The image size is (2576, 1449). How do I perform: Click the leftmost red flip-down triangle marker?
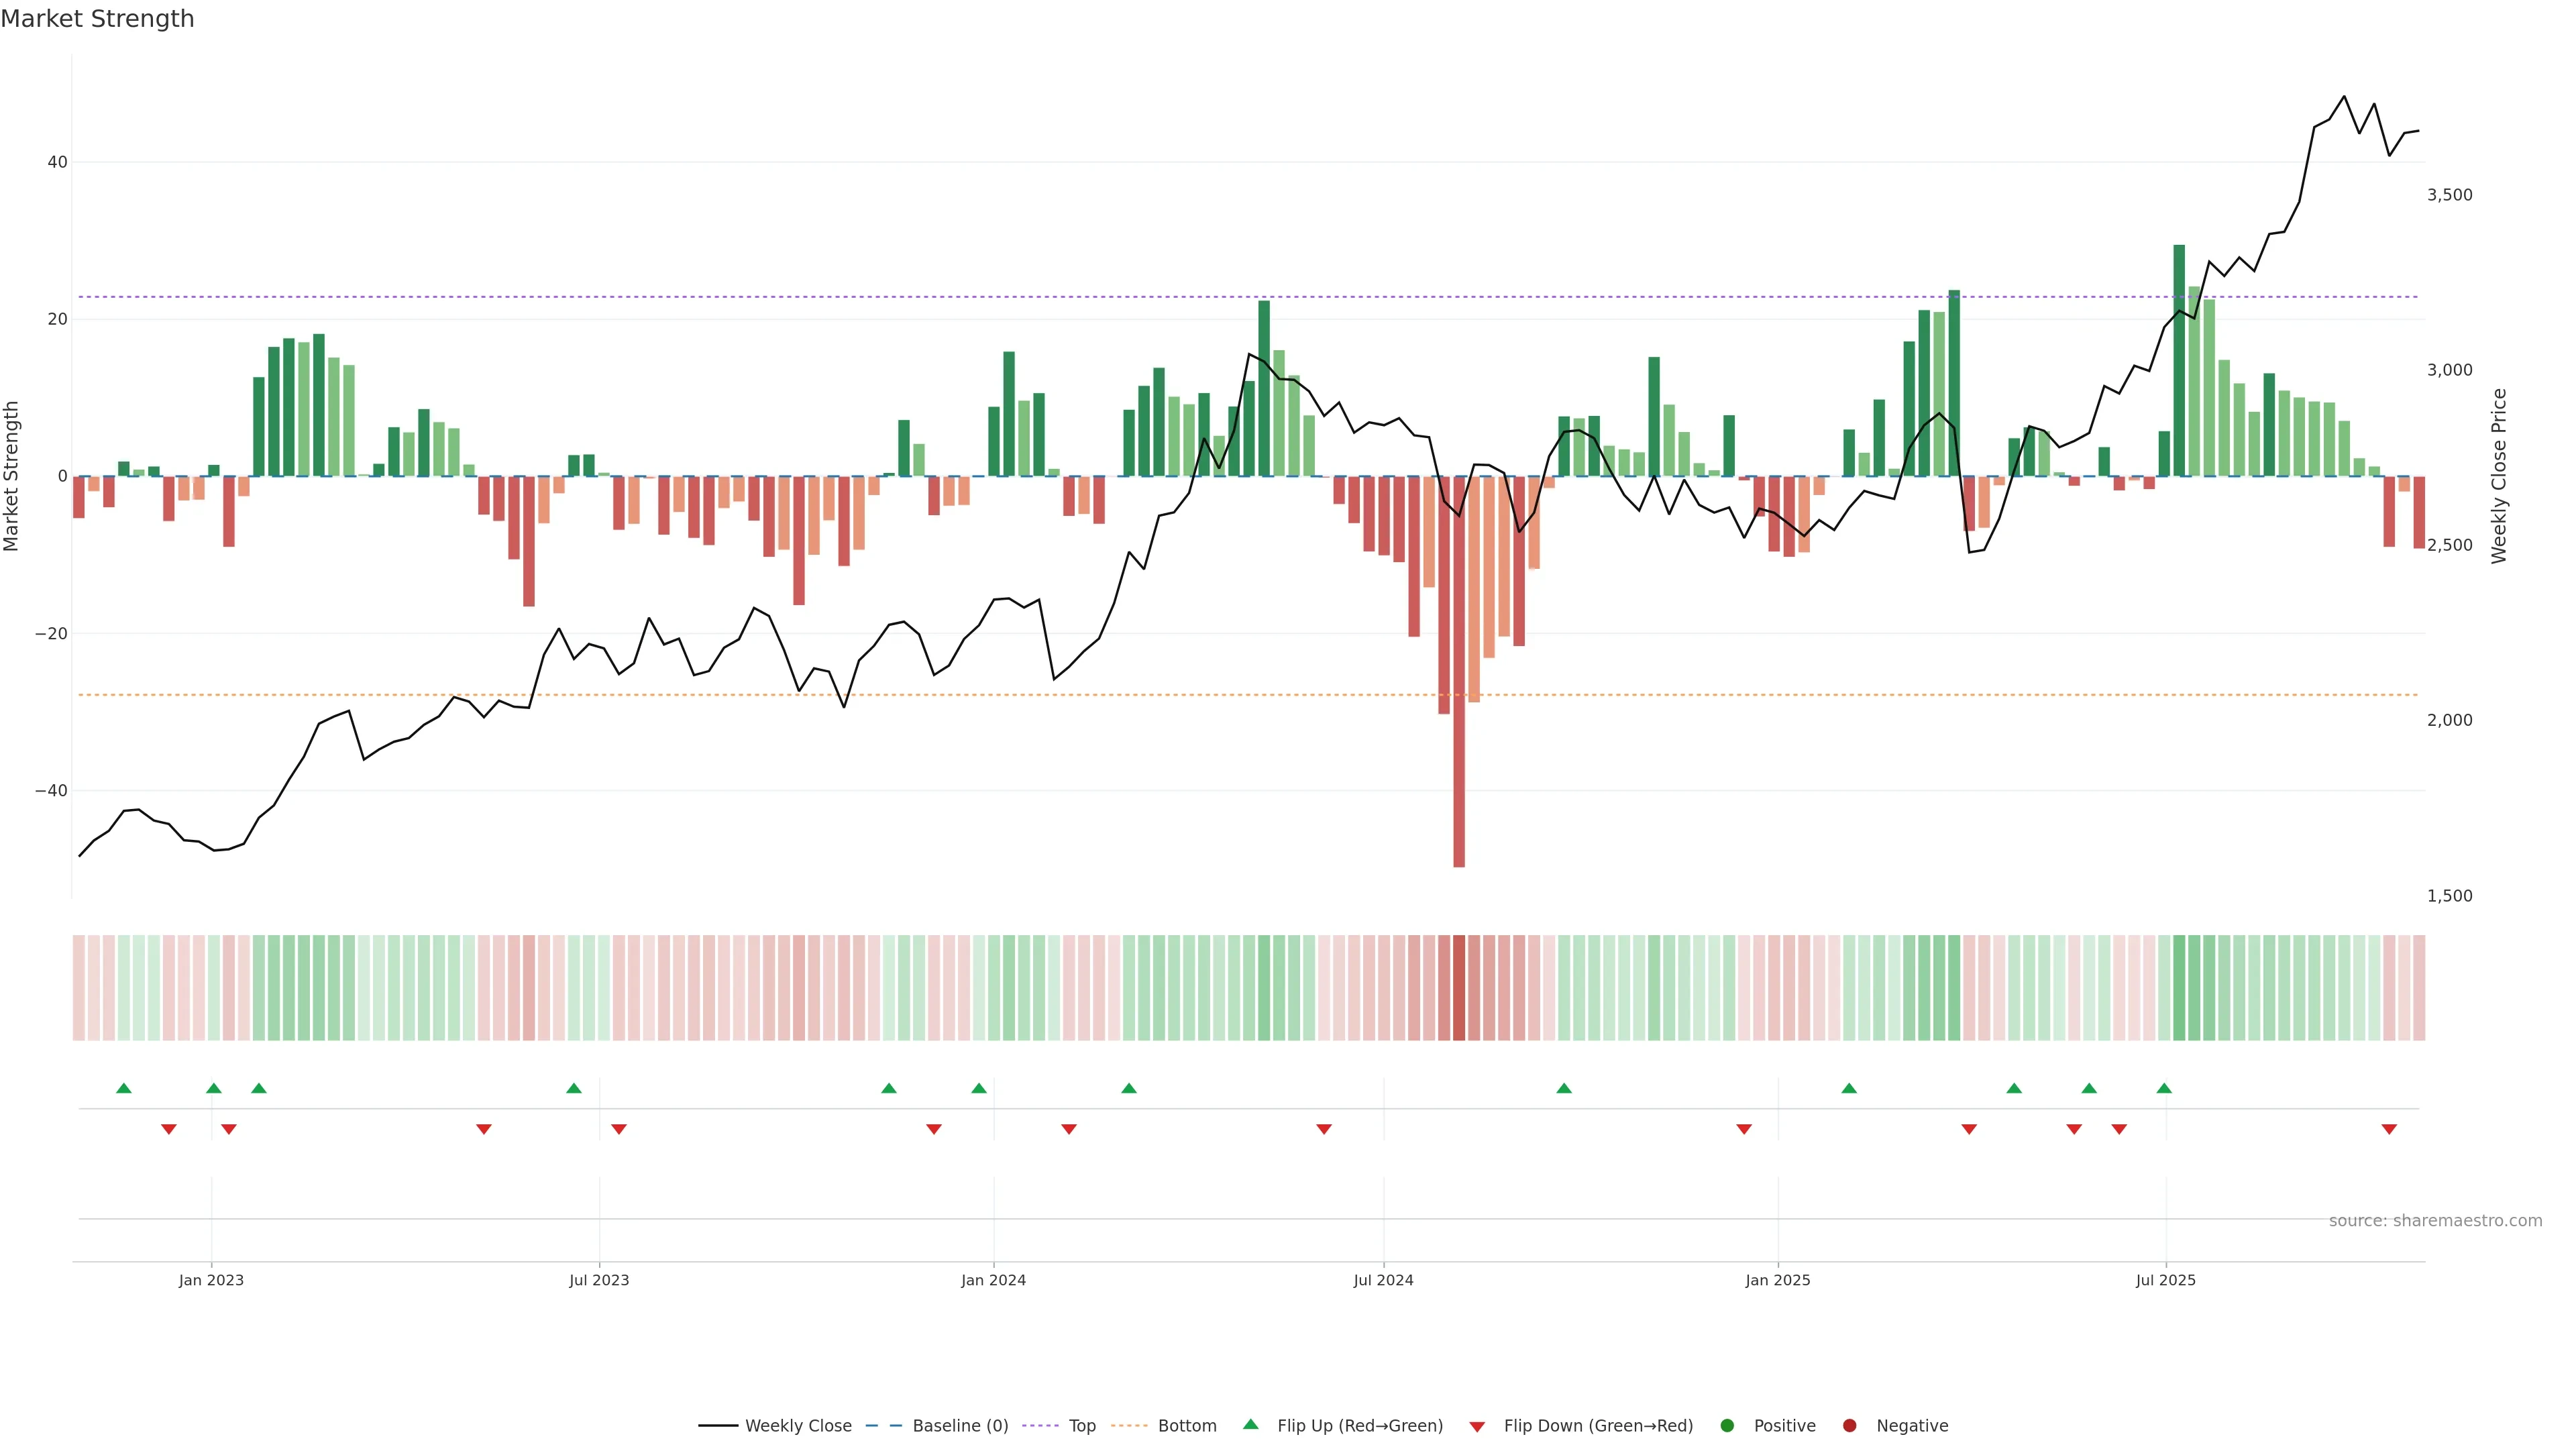point(169,1129)
